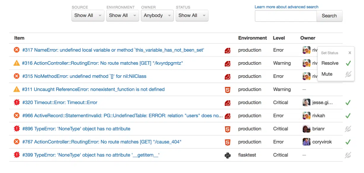Unmute item #896 using the mute icon
Screen dimensions: 364x173
[x=348, y=129]
